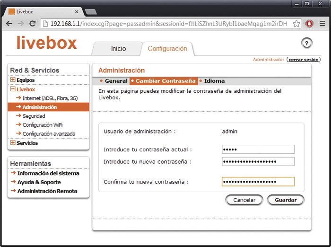
Task: Focus the new password field
Action: pos(258,162)
